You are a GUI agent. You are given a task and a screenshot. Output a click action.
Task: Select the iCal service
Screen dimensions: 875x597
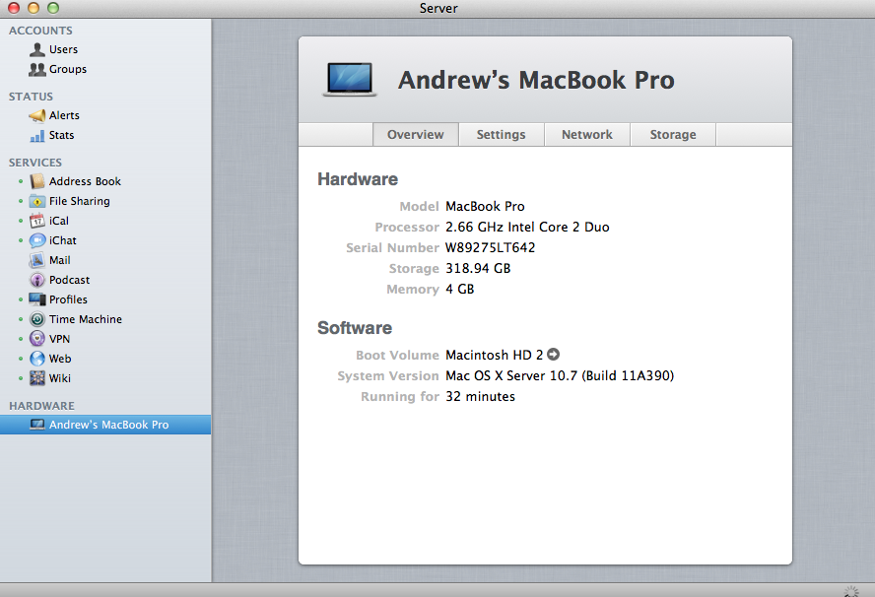[x=105, y=221]
